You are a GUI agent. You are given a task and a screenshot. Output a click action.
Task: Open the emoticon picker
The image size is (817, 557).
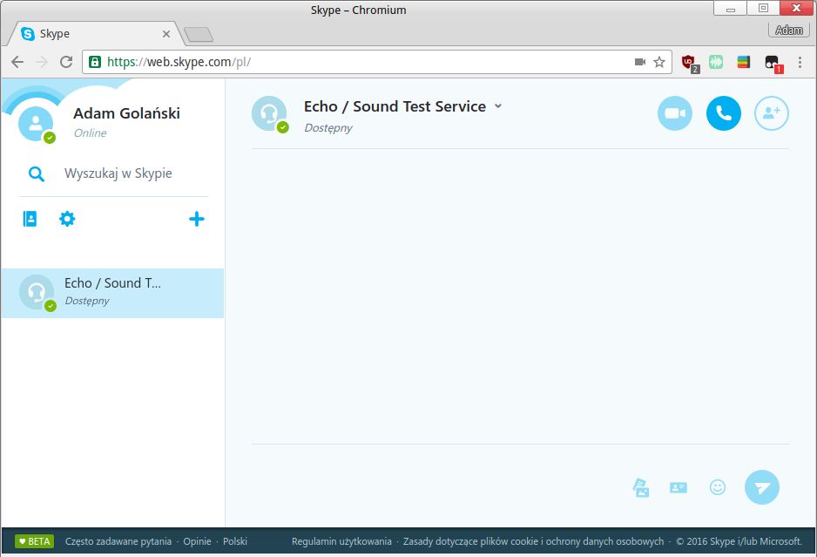(x=718, y=487)
